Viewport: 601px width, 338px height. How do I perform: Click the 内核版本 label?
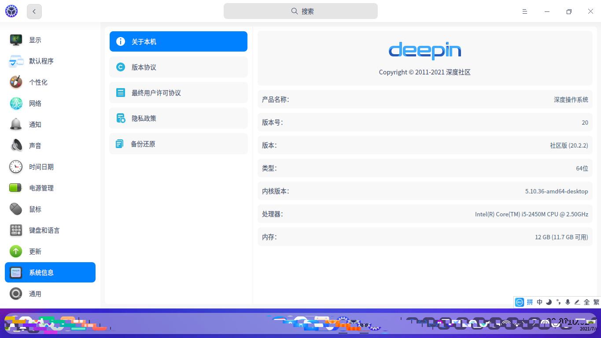point(276,191)
